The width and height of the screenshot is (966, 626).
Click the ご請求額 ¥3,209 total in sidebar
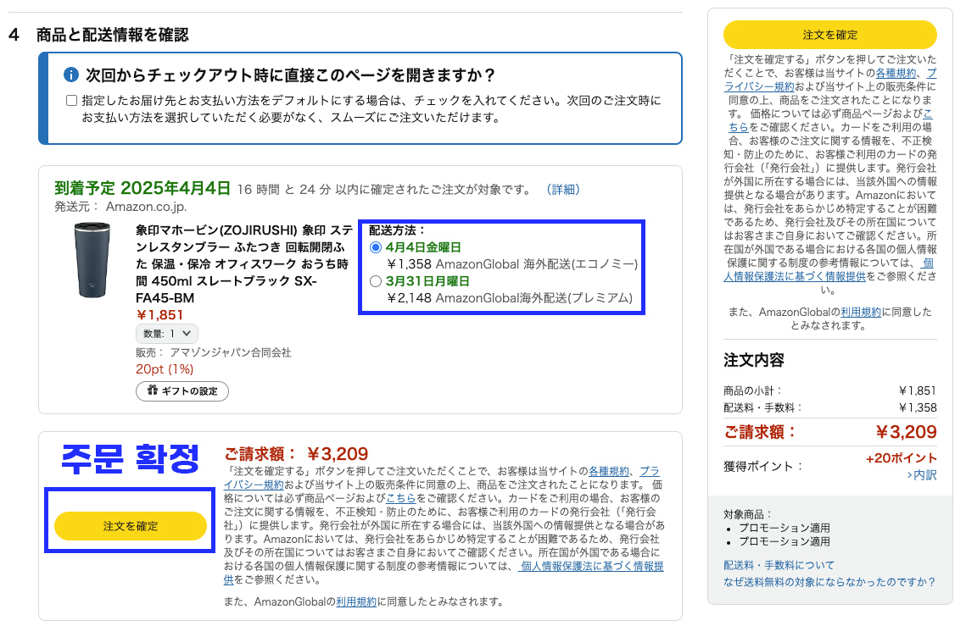[x=829, y=432]
